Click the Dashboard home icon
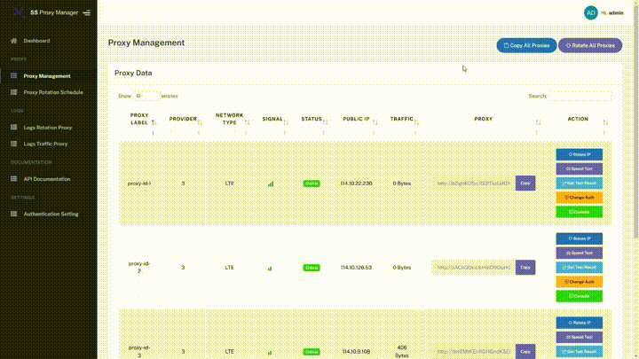 pyautogui.click(x=13, y=41)
